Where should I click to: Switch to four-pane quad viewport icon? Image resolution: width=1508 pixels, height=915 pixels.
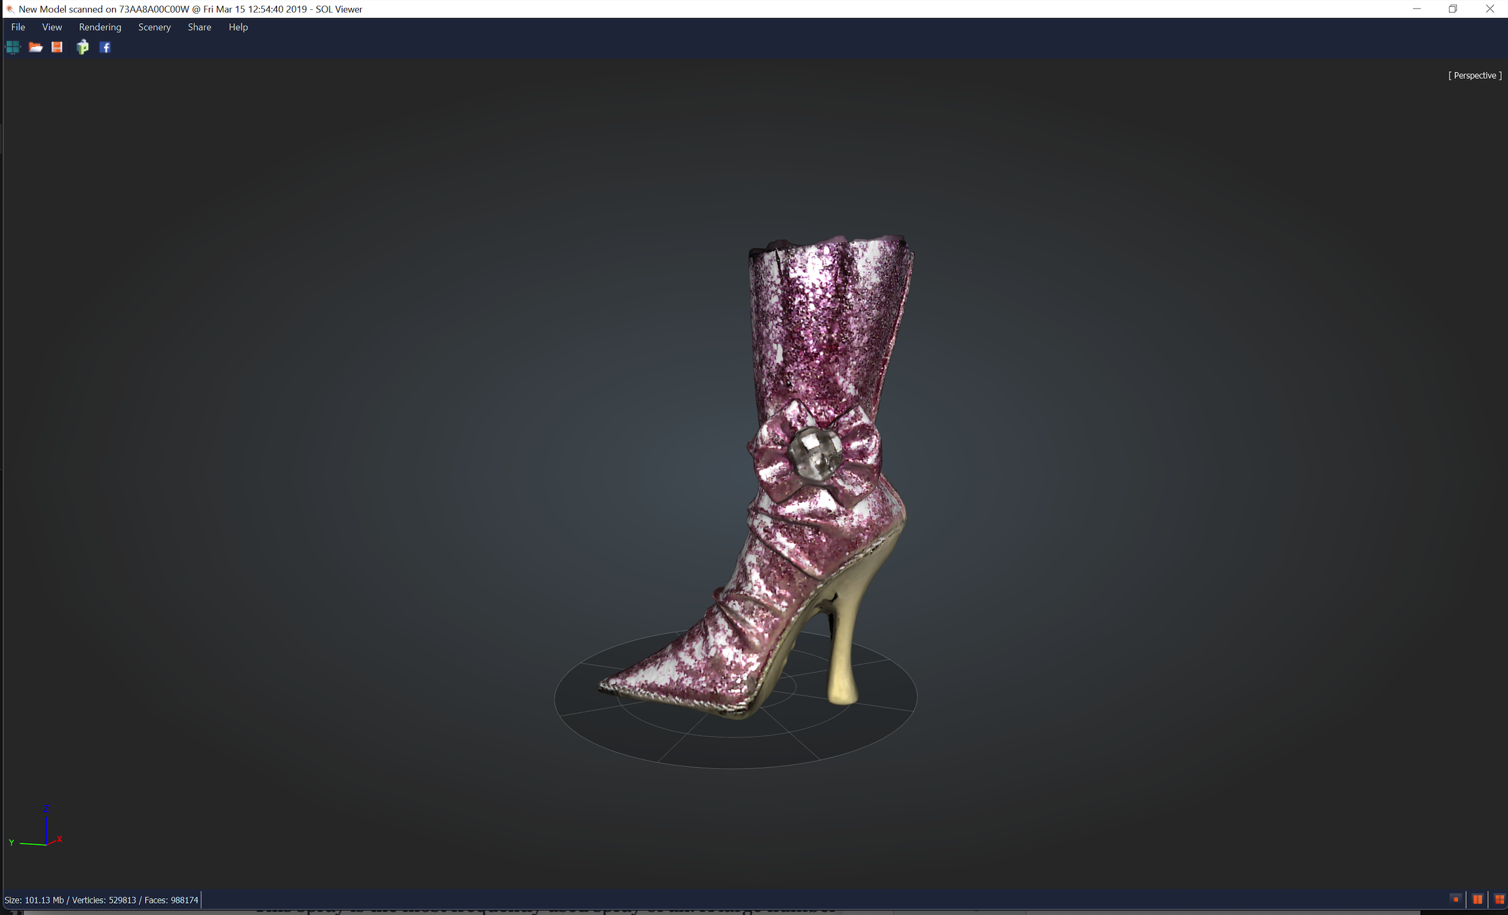(x=1499, y=899)
